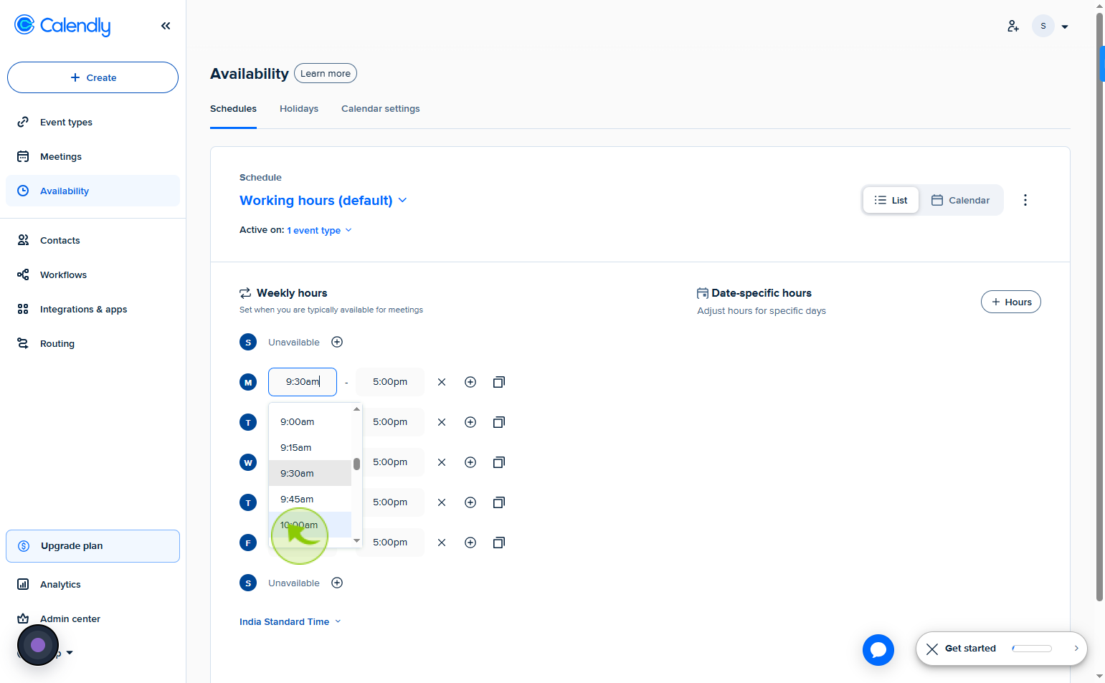The height and width of the screenshot is (683, 1105).
Task: Click time list scroll-up arrow
Action: [x=356, y=409]
